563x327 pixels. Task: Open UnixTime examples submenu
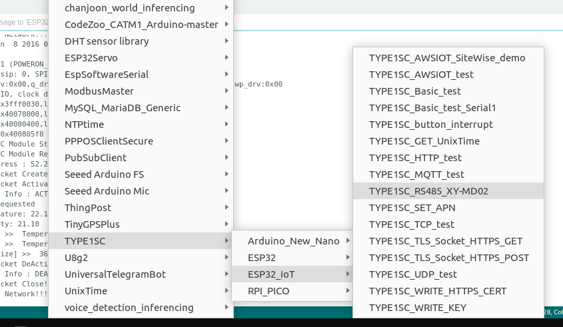[x=141, y=291]
